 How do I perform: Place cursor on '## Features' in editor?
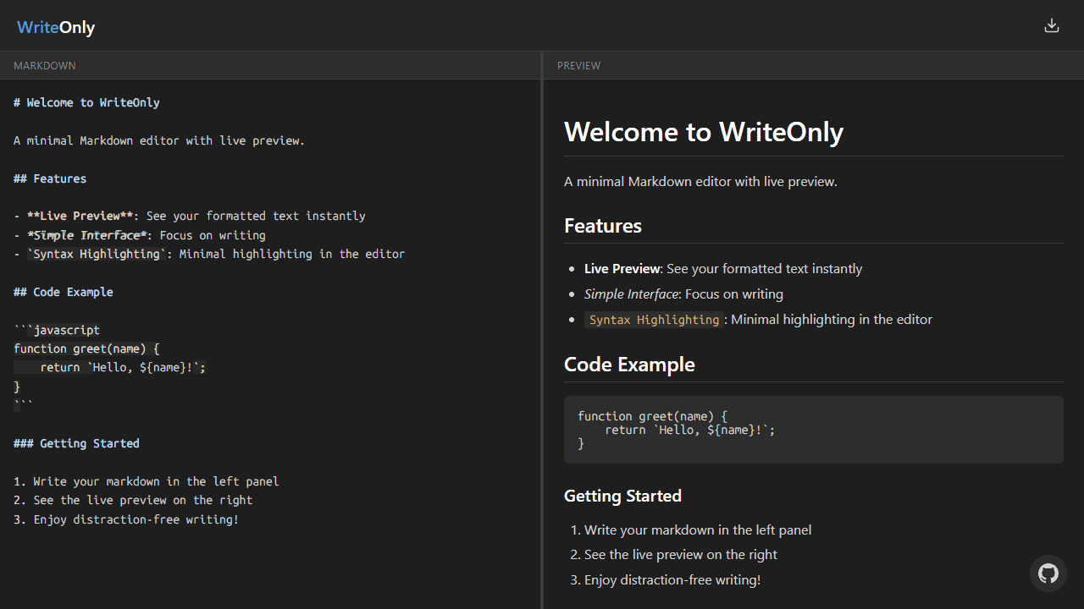[50, 178]
